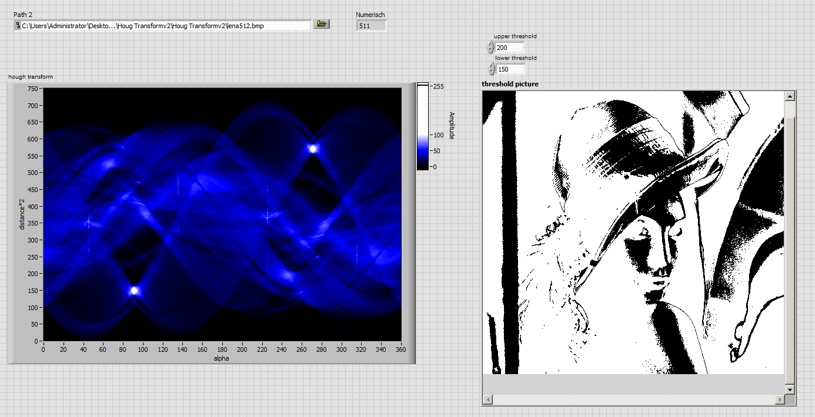Click the 0 value on the color ramp
Screen dimensions: 815x417
435,167
